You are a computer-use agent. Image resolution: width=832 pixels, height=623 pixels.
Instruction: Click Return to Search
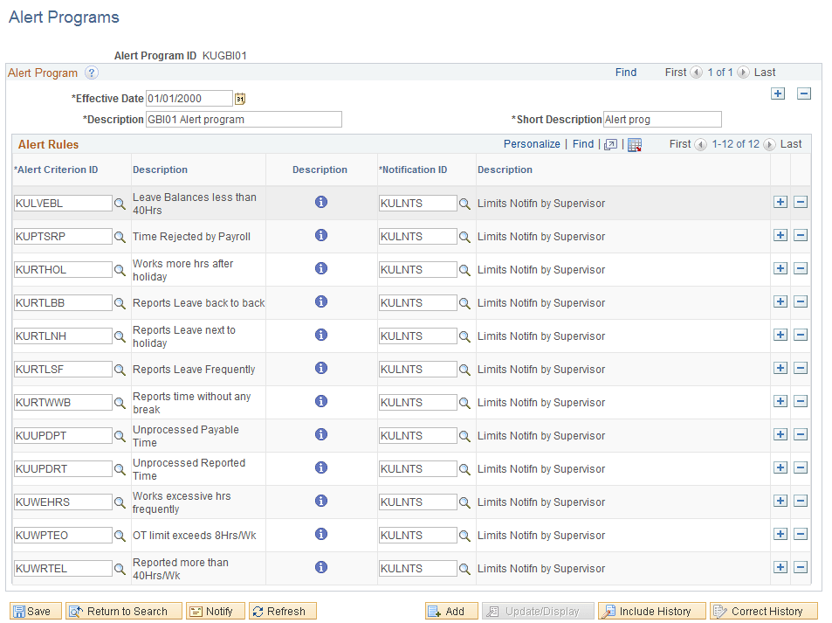pyautogui.click(x=123, y=610)
